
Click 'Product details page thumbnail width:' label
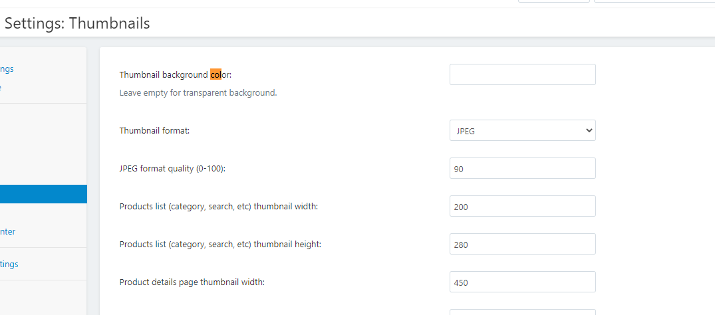tap(192, 282)
